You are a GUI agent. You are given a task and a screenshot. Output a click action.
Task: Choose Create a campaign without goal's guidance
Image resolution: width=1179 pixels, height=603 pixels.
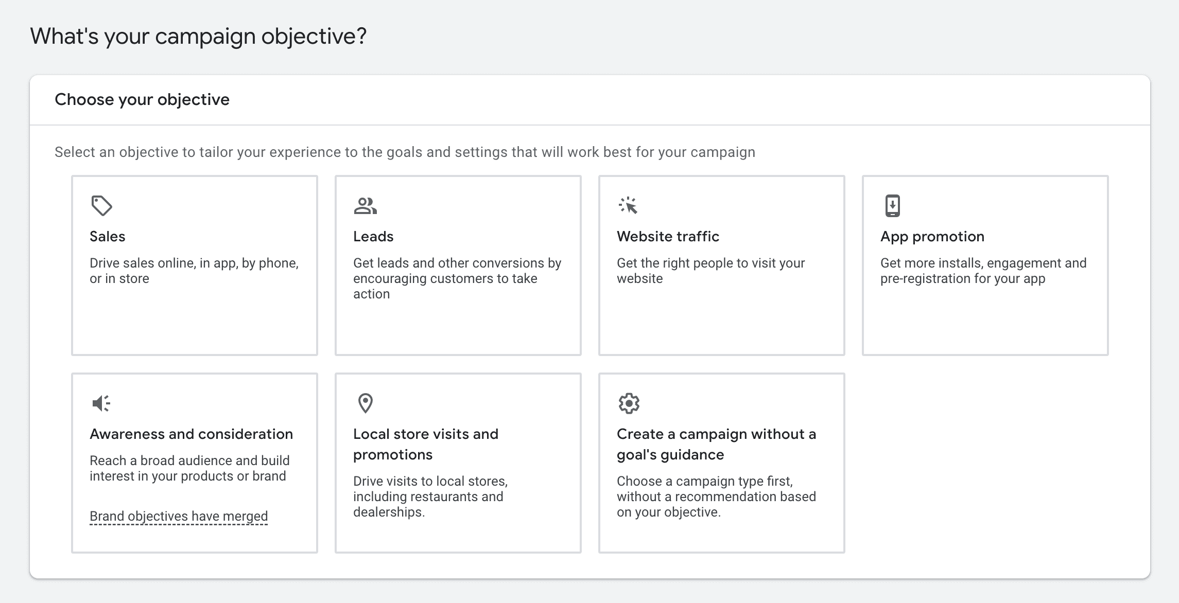716,444
